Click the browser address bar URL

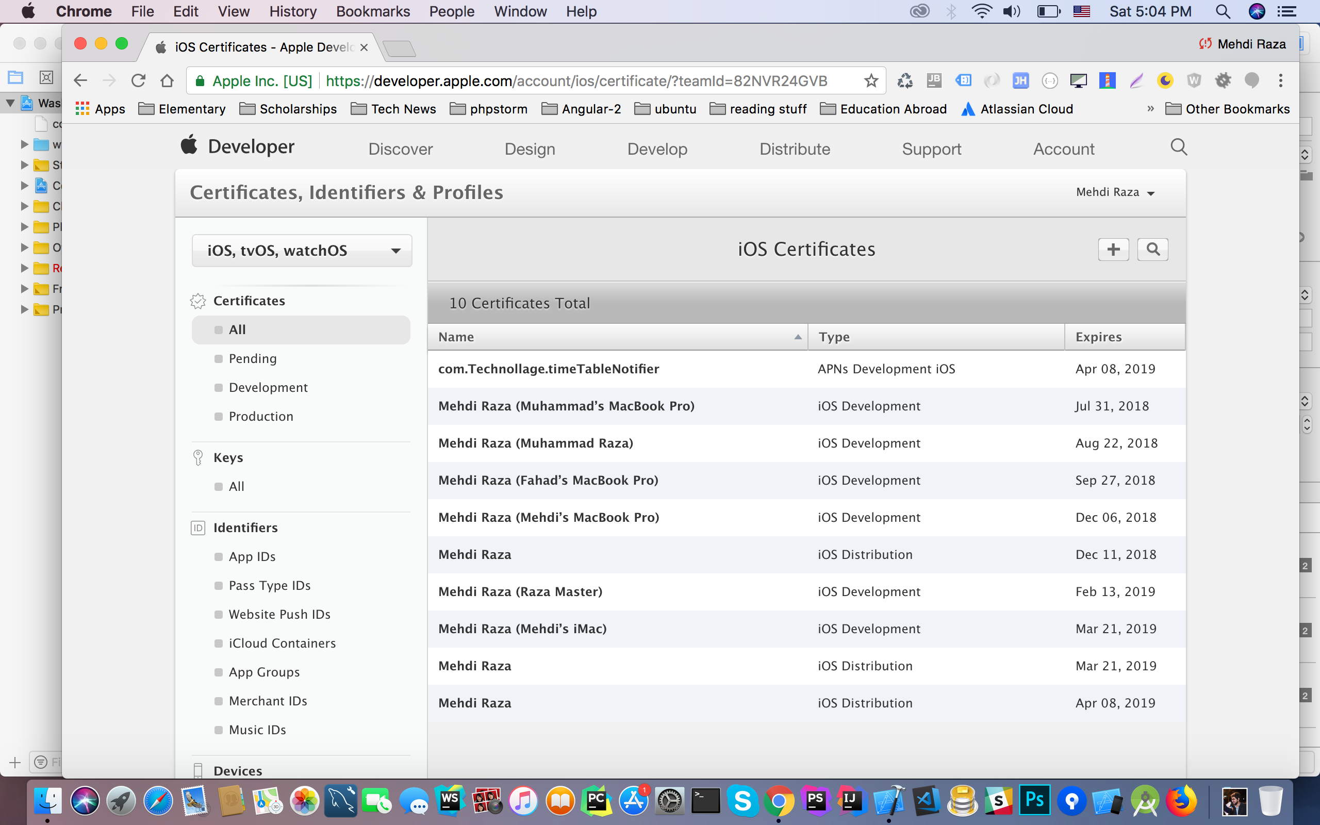tap(575, 81)
